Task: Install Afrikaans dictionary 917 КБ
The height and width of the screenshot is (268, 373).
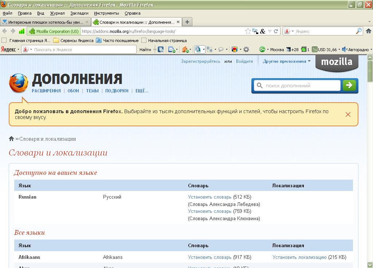Action: (209, 257)
